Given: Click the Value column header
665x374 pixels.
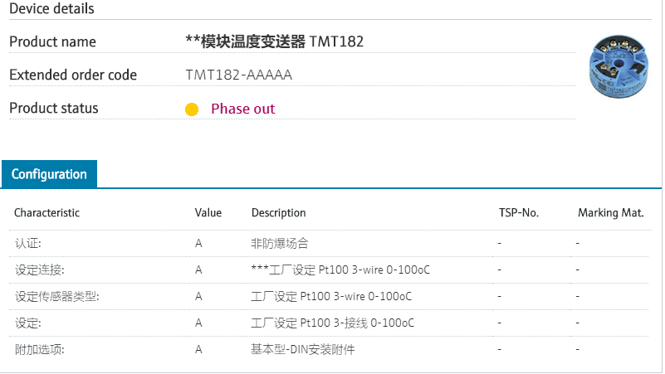Looking at the screenshot, I should coord(208,213).
